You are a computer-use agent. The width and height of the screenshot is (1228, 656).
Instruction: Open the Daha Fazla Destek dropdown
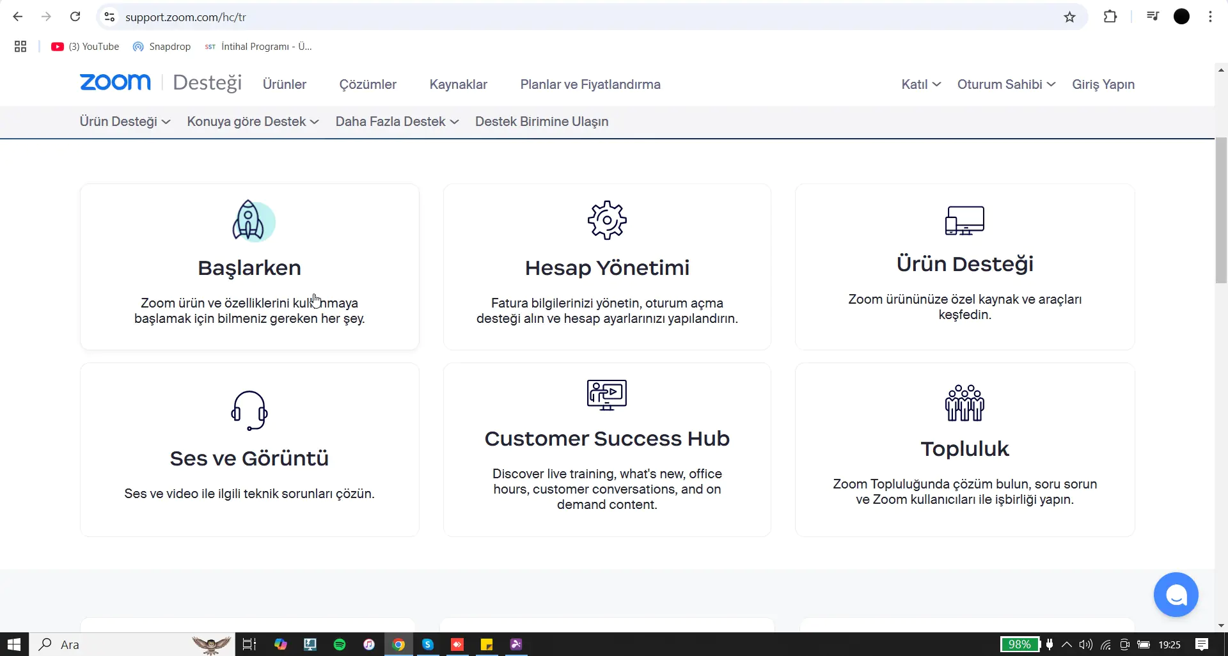point(397,121)
